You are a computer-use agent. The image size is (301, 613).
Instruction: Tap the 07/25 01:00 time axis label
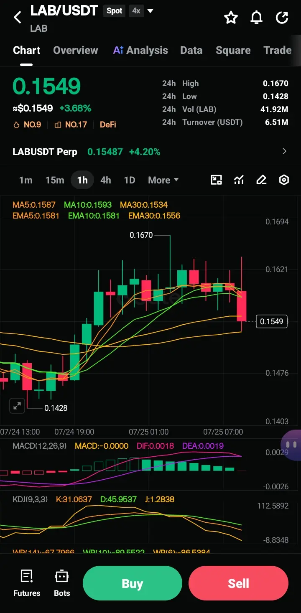(149, 432)
